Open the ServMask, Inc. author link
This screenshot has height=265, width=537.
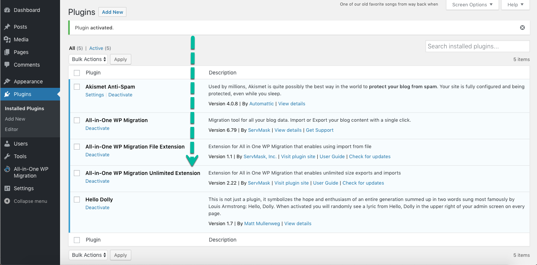260,156
